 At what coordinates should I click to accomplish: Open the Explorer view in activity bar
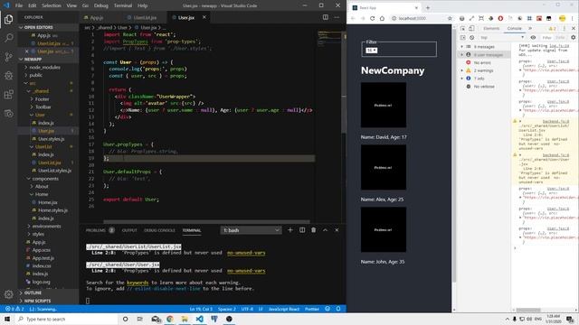(8, 19)
